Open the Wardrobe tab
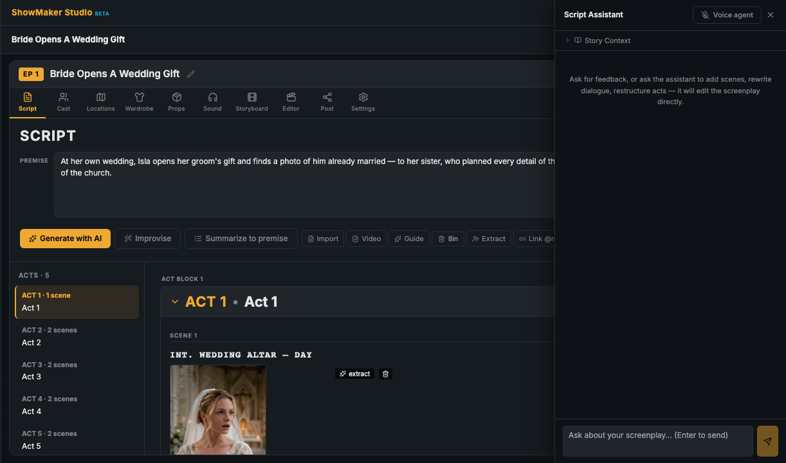The image size is (786, 463). pyautogui.click(x=139, y=102)
